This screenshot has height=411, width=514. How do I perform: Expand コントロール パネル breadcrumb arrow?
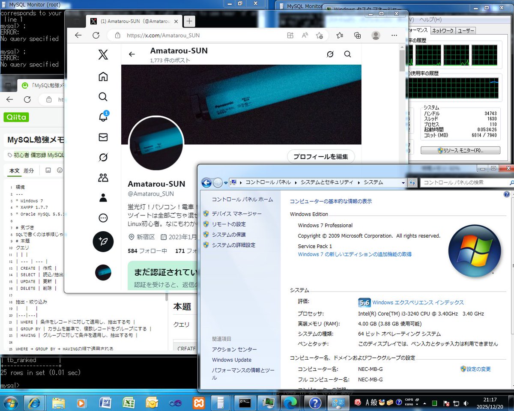[295, 182]
